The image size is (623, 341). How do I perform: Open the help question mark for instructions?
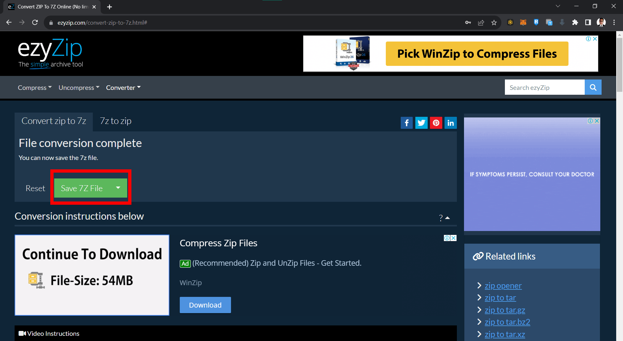pyautogui.click(x=440, y=218)
